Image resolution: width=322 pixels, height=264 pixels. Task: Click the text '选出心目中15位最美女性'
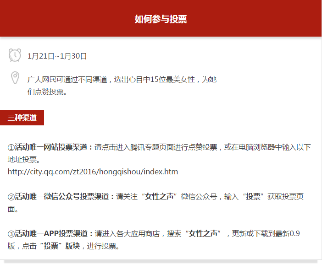[155, 80]
